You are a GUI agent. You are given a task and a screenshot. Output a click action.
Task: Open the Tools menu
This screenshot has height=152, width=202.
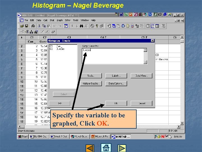(76, 20)
